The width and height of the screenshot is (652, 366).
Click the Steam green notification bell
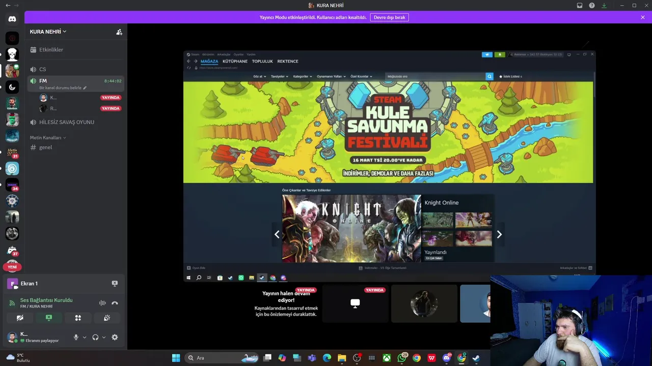point(500,54)
